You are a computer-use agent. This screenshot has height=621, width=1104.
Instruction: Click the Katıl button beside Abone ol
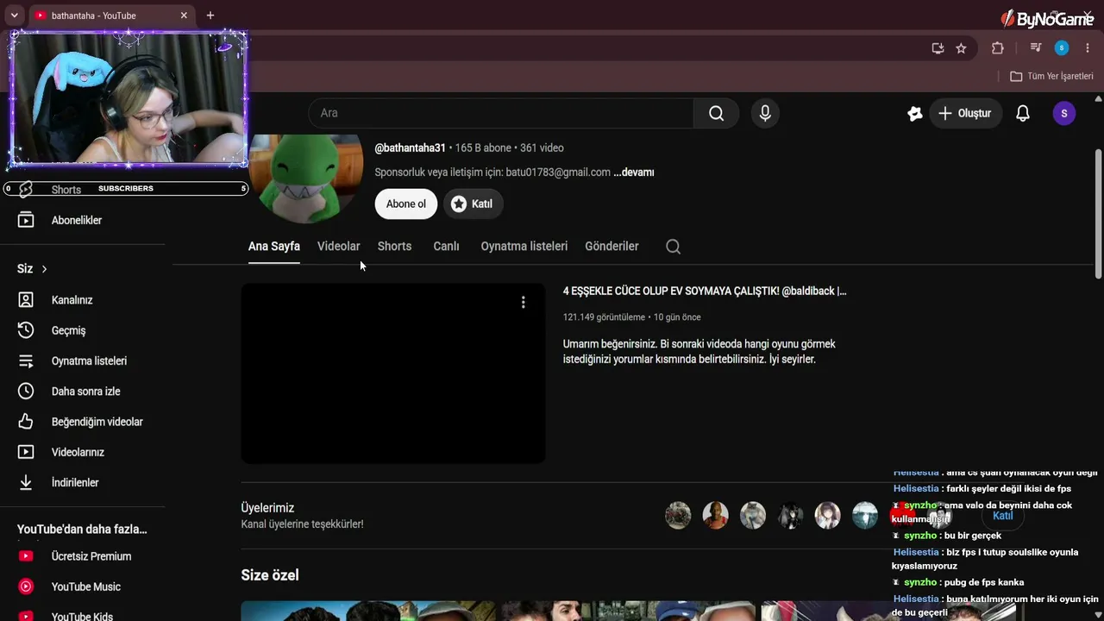(474, 204)
